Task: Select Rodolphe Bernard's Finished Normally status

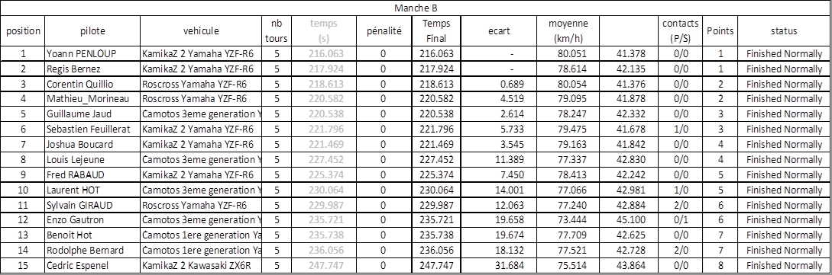Action: [x=784, y=250]
